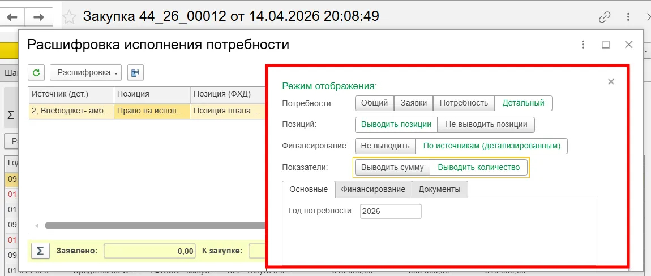This screenshot has height=276, width=651.
Task: Open three-dots menu of Расшифровка dialog
Action: 583,44
